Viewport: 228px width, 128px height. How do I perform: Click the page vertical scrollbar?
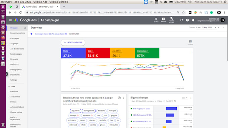pyautogui.click(x=227, y=43)
